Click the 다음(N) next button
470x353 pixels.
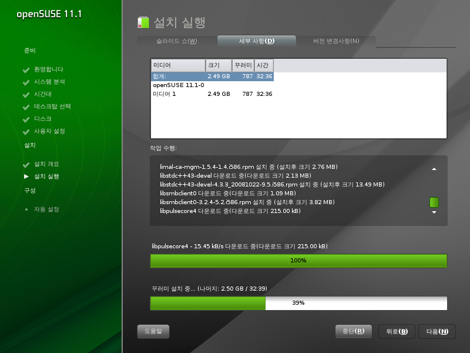(x=437, y=331)
